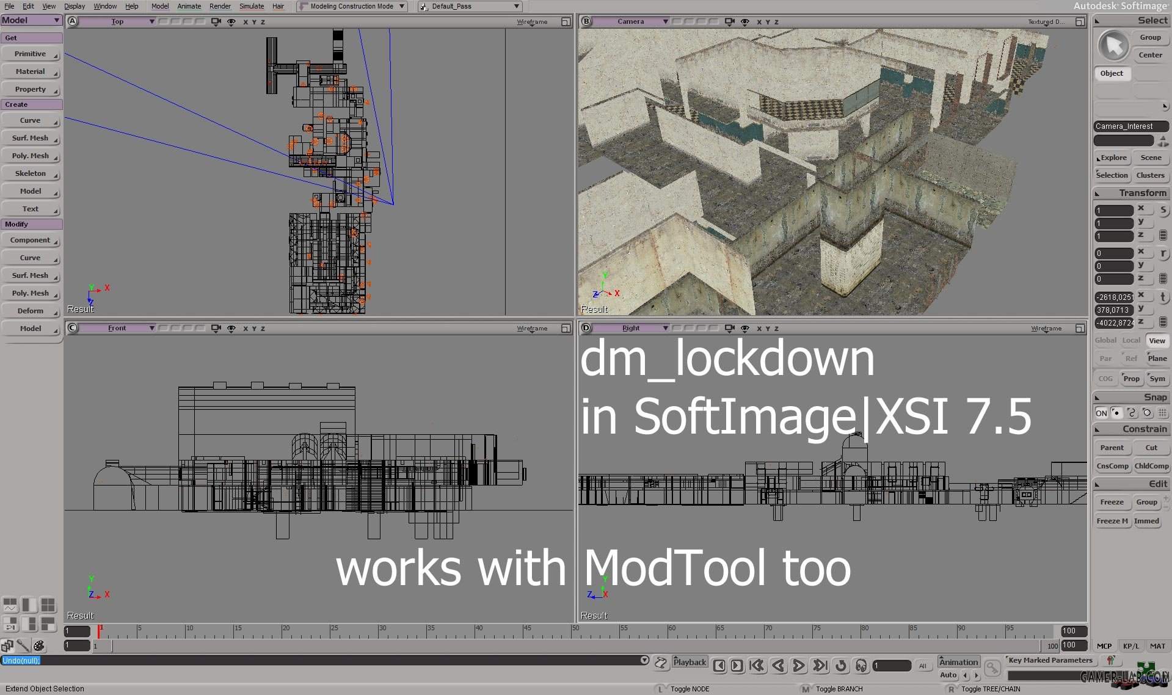Click the palette icon at bottom left
Screen dimensions: 1172x695
pos(39,646)
